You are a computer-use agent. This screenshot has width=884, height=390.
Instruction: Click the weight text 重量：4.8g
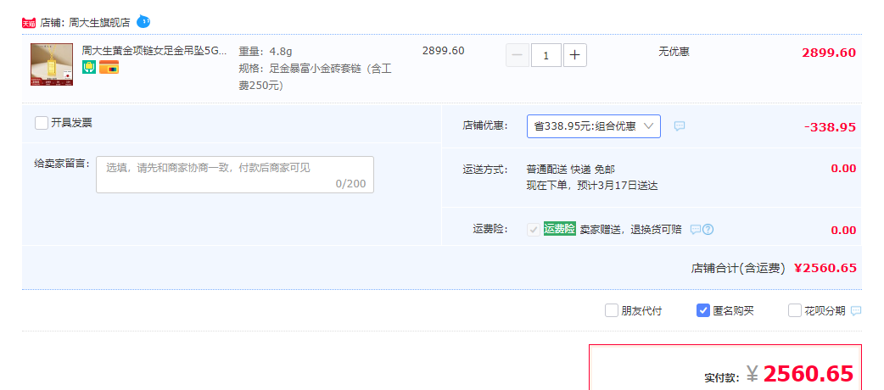tap(265, 52)
